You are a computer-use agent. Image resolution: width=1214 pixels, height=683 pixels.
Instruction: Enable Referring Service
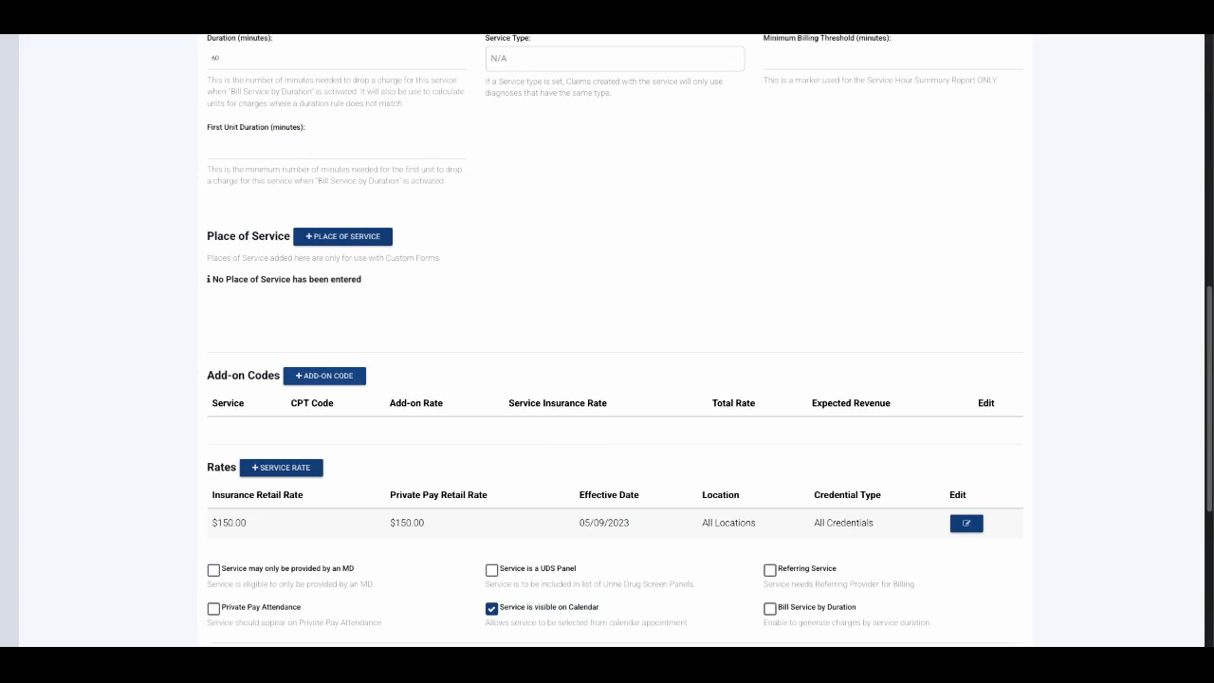[769, 569]
